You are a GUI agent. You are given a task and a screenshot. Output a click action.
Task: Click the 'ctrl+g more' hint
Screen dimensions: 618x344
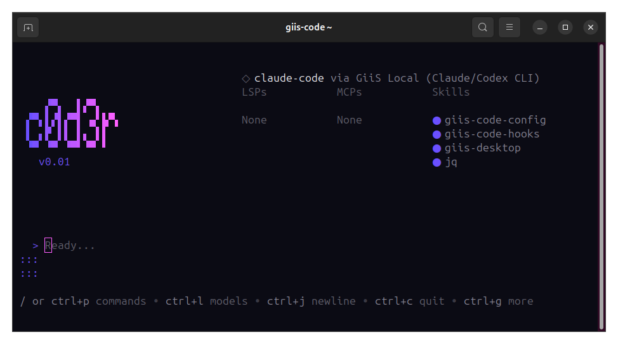pos(498,302)
